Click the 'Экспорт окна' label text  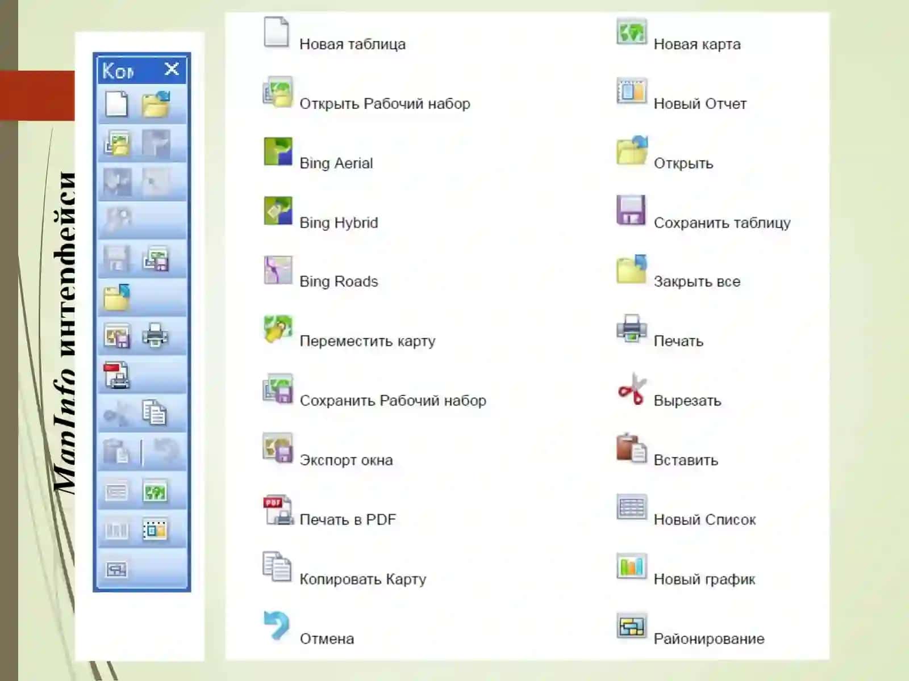pyautogui.click(x=346, y=460)
